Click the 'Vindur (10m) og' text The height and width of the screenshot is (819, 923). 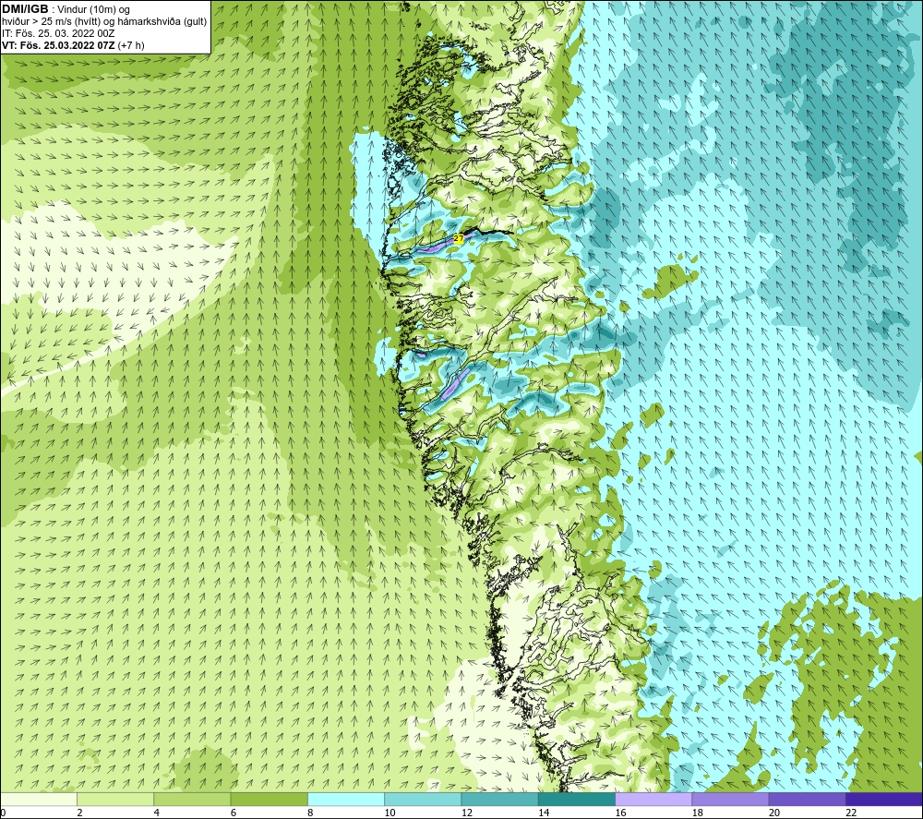(x=95, y=10)
